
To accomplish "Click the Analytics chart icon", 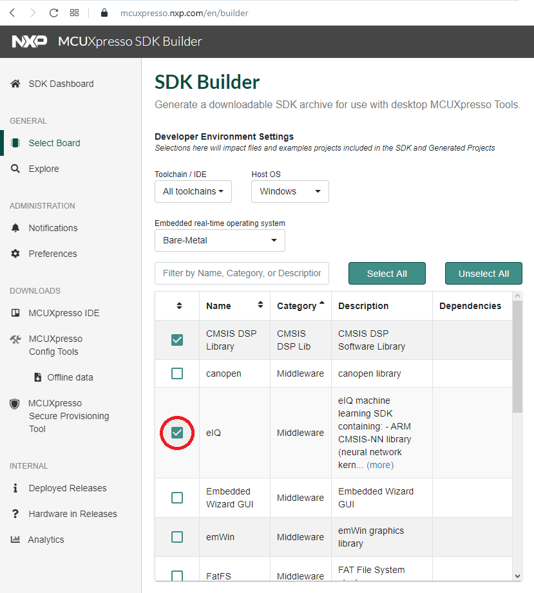I will point(15,540).
